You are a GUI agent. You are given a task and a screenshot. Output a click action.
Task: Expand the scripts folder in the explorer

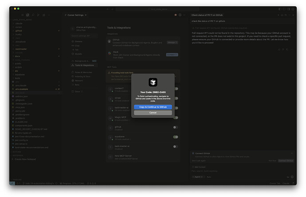[x=36, y=67]
